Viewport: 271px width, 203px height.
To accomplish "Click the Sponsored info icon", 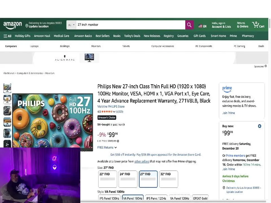I will tap(266, 66).
